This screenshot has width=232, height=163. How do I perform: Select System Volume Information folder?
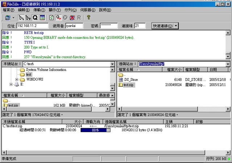point(46,70)
